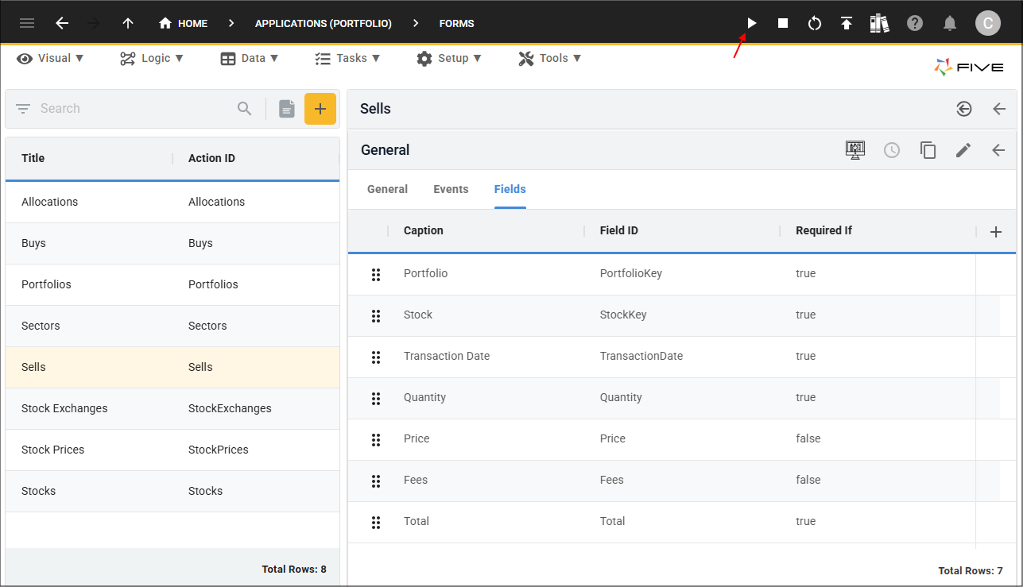Open help with the question mark icon
1023x587 pixels.
(915, 23)
